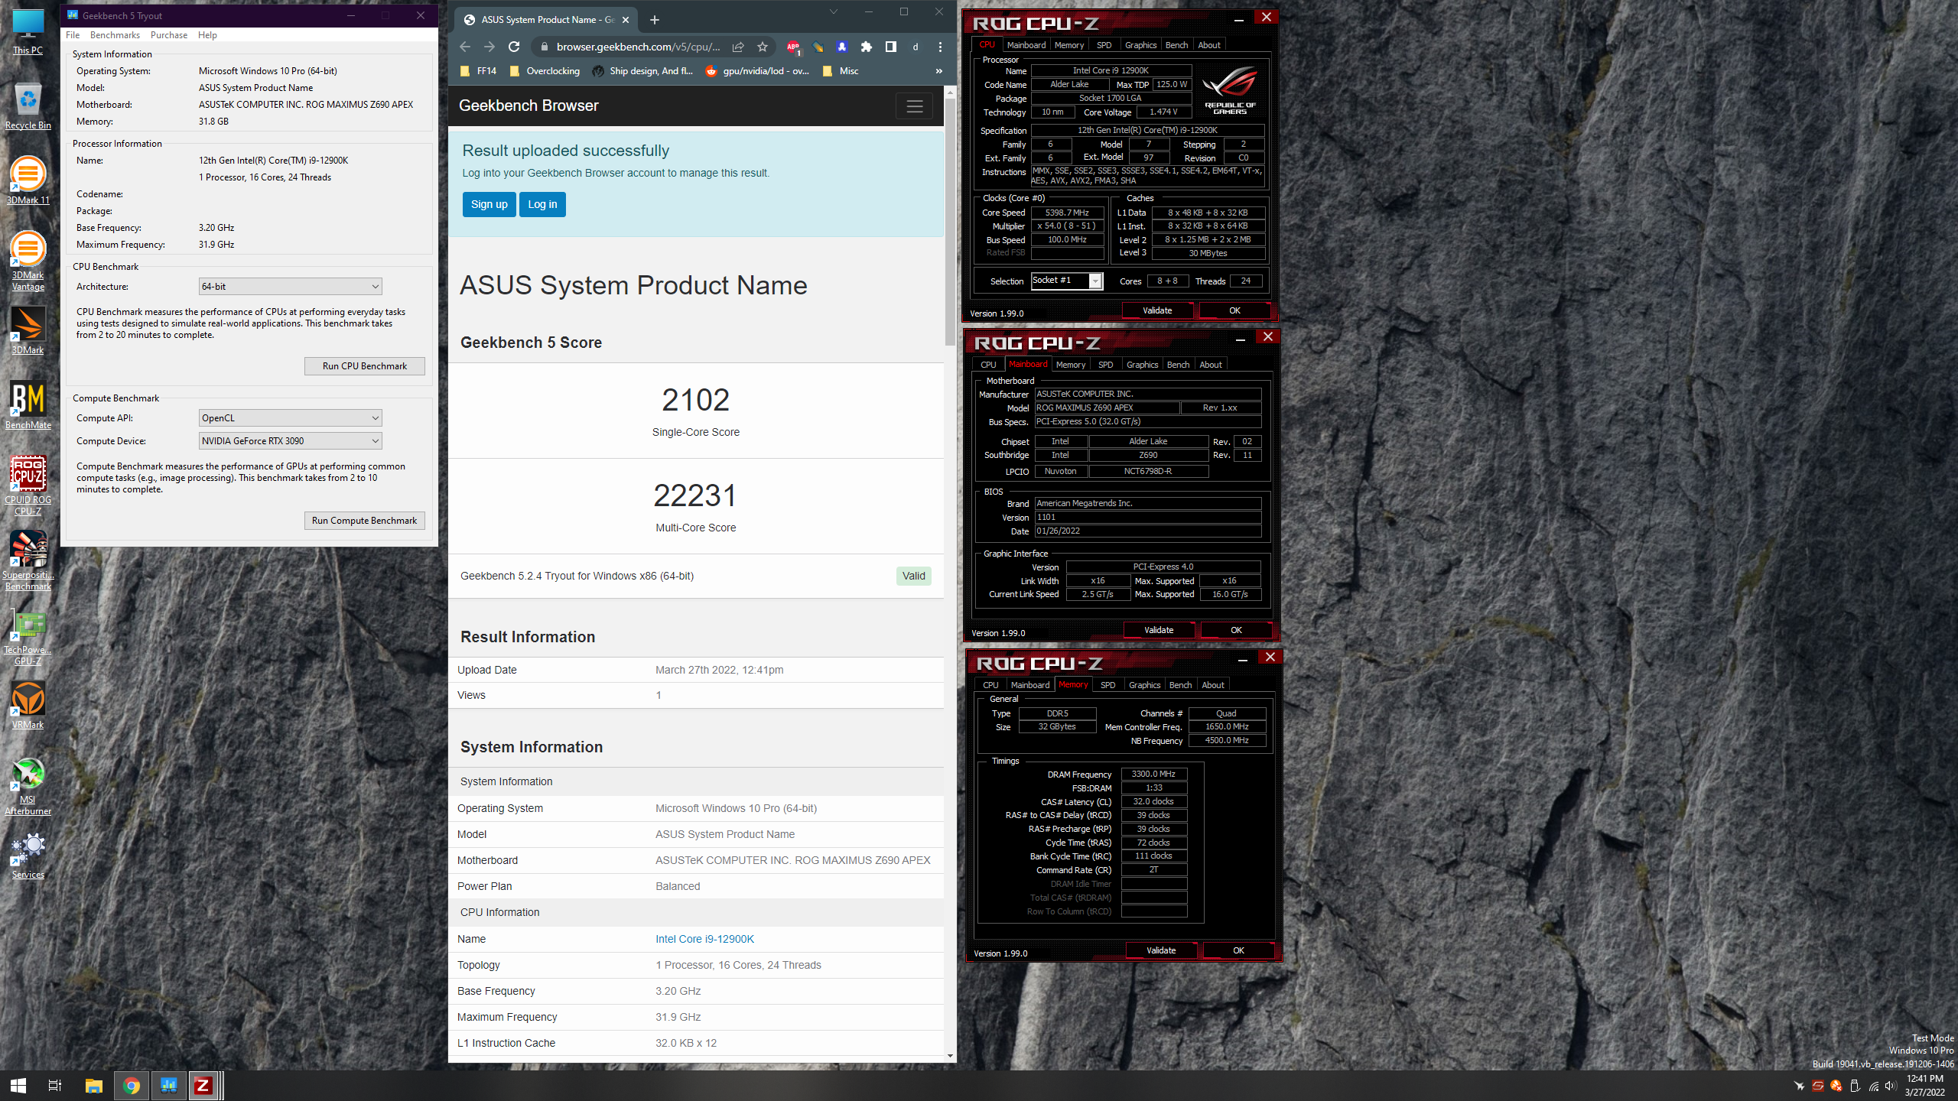Screen dimensions: 1958x1101
Task: Open the This PC desktop icon
Action: tap(28, 31)
